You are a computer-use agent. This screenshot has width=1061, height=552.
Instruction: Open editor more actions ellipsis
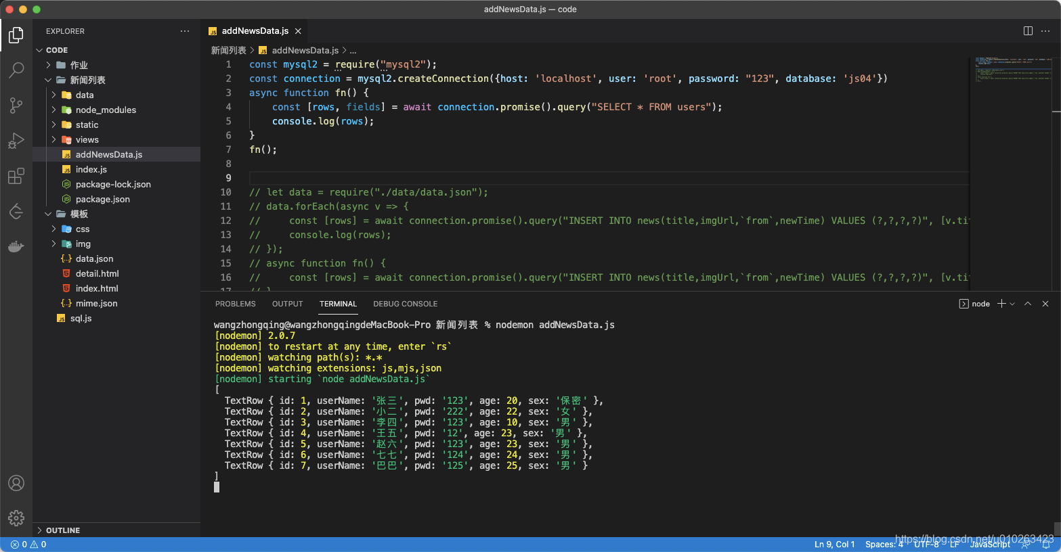click(x=1045, y=30)
